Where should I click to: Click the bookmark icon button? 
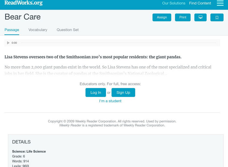pyautogui.click(x=217, y=17)
